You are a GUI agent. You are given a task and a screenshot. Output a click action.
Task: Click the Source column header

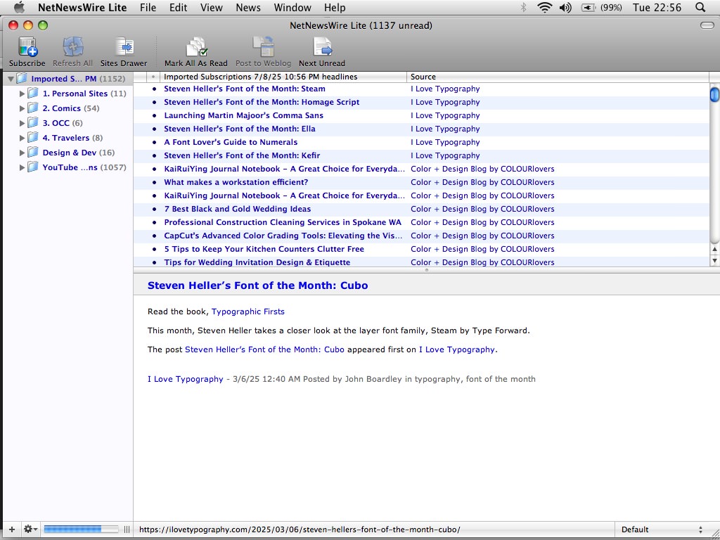pos(558,77)
